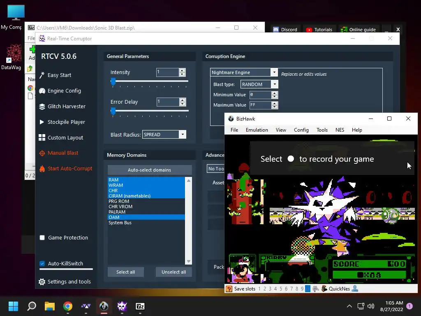421x316 pixels.
Task: Open Settings and tools gear
Action: tap(65, 281)
